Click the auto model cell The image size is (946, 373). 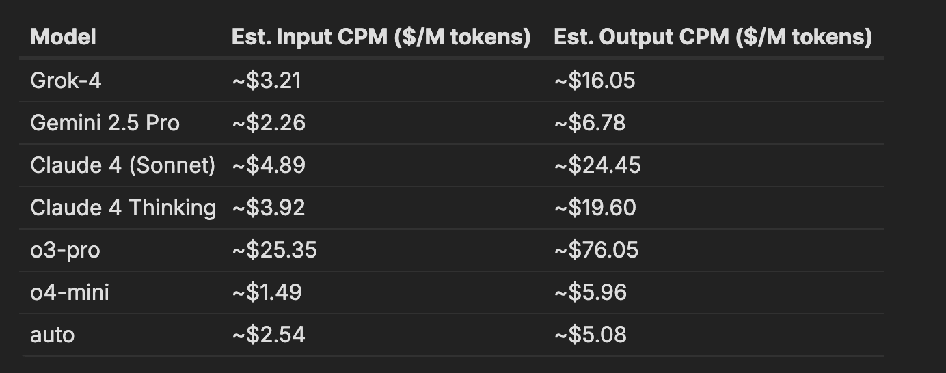[x=53, y=335]
